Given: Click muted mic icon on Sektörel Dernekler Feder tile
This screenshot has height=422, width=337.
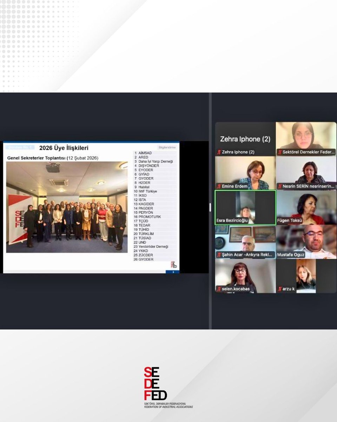Looking at the screenshot, I should click(x=280, y=152).
